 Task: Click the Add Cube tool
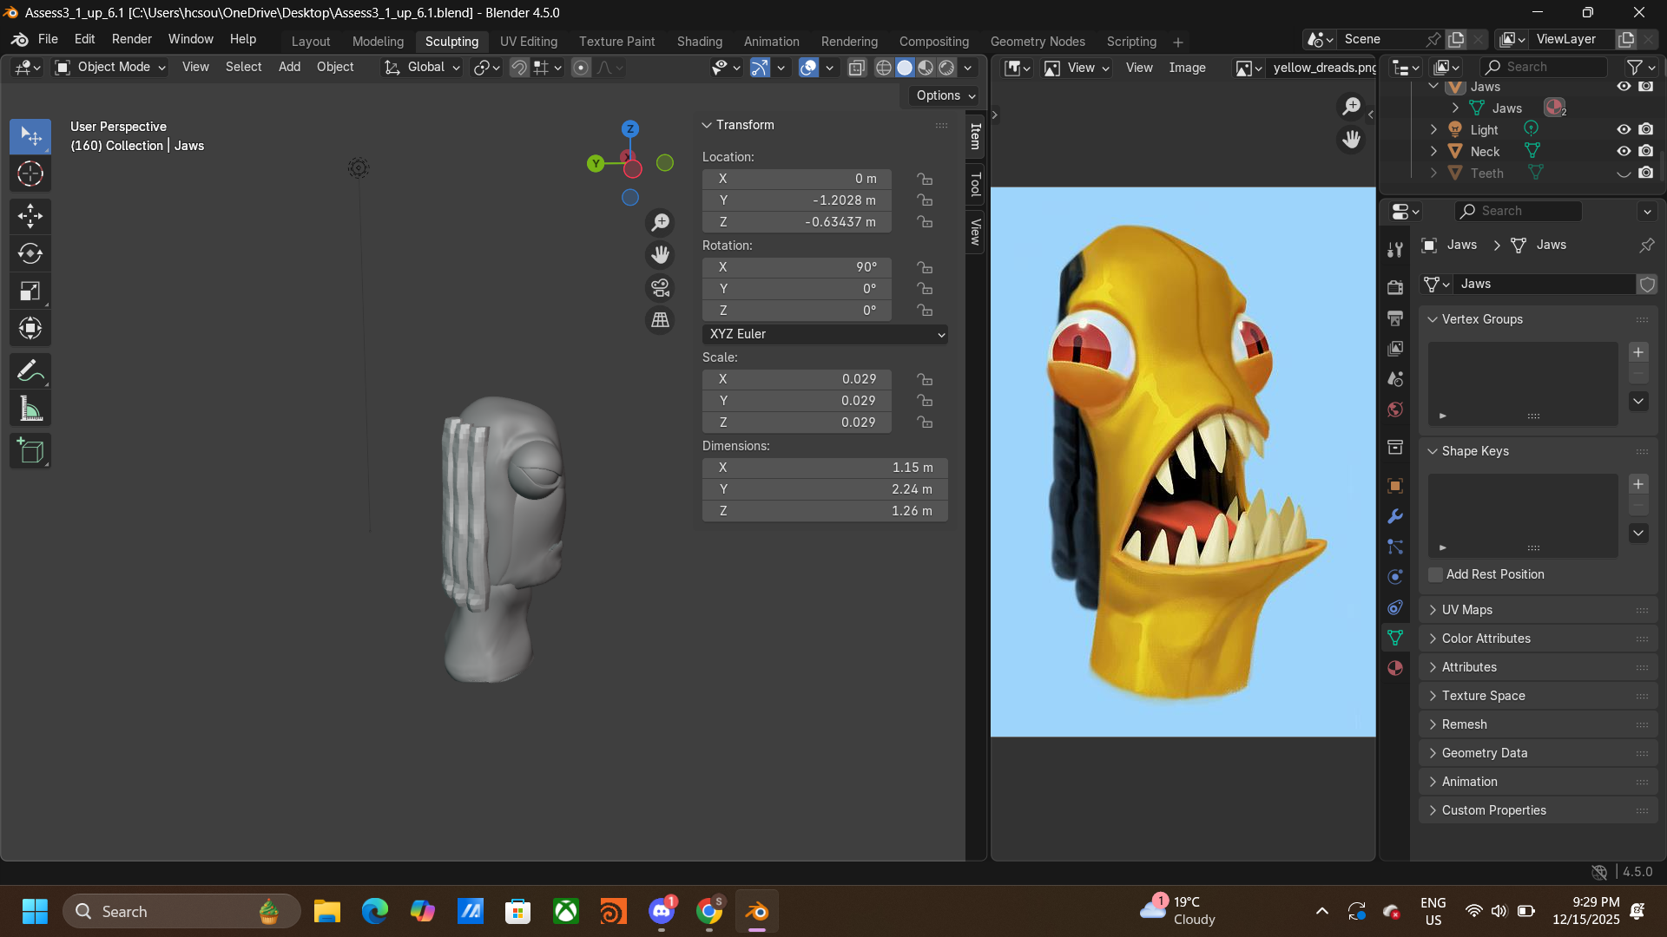[30, 451]
